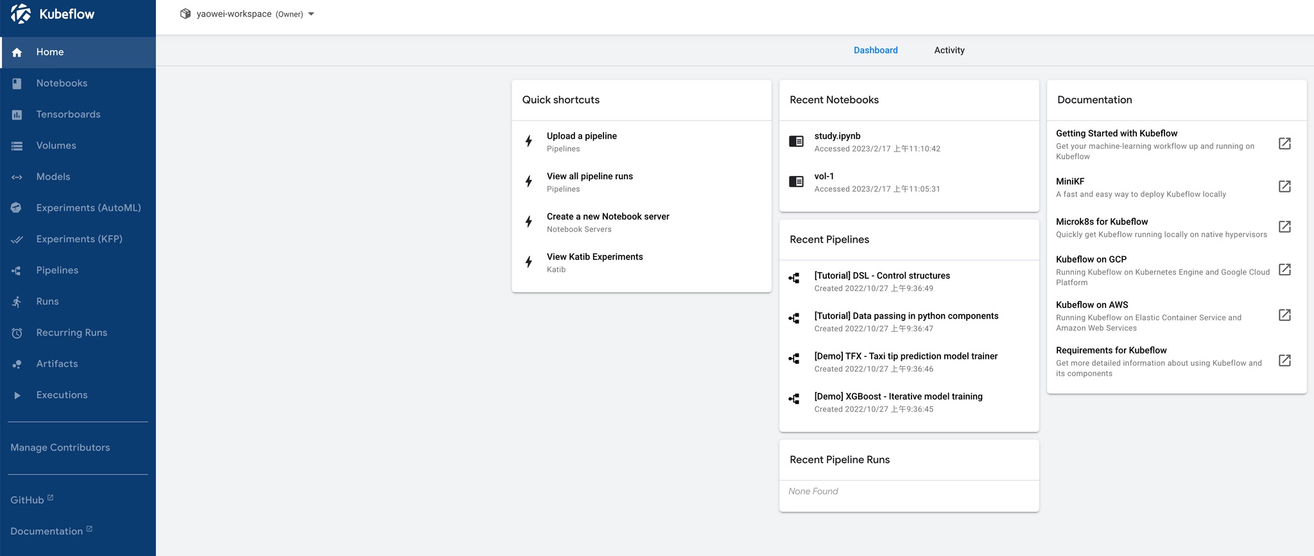Select Models in the sidebar
Screen dimensions: 1314x556
[x=78, y=177]
